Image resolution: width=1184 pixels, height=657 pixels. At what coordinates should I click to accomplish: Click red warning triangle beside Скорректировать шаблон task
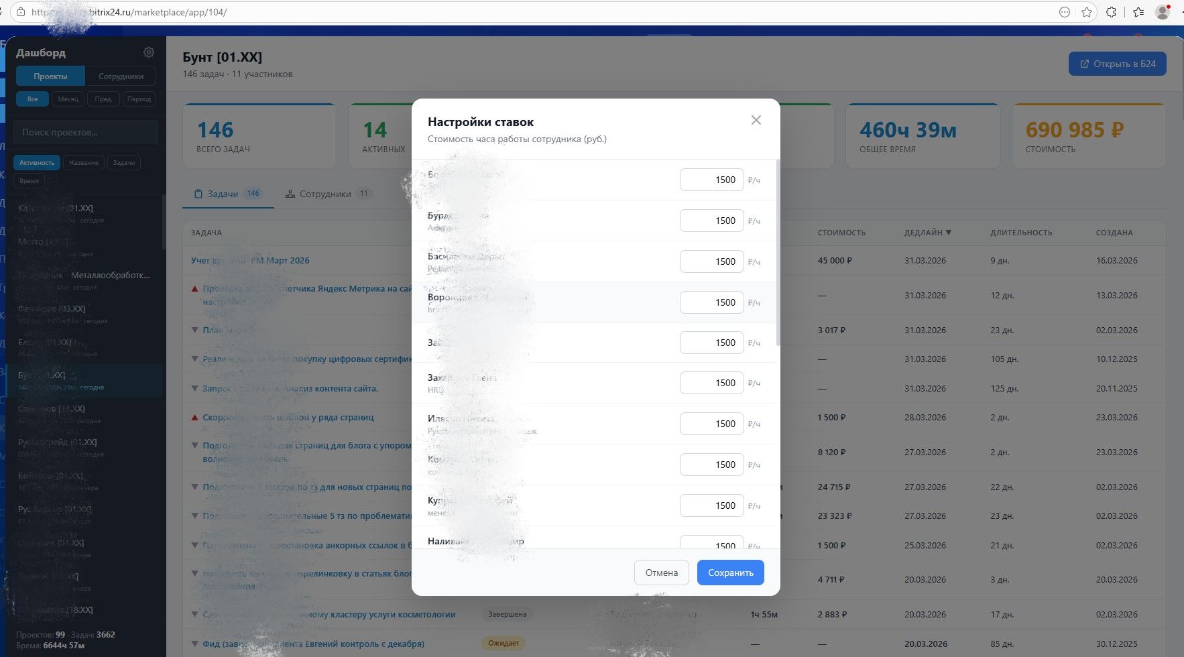coord(195,418)
